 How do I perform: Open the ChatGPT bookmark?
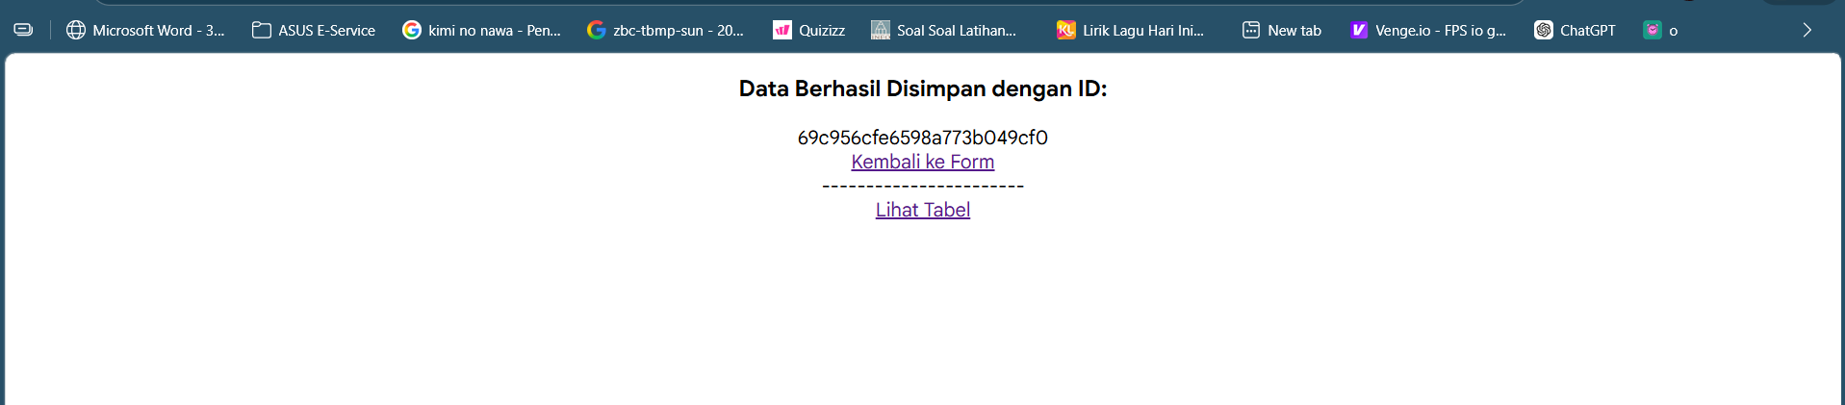1575,30
